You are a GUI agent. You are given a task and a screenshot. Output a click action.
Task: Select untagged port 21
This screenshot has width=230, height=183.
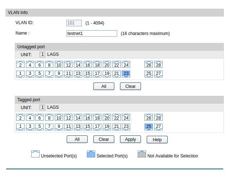(116, 74)
